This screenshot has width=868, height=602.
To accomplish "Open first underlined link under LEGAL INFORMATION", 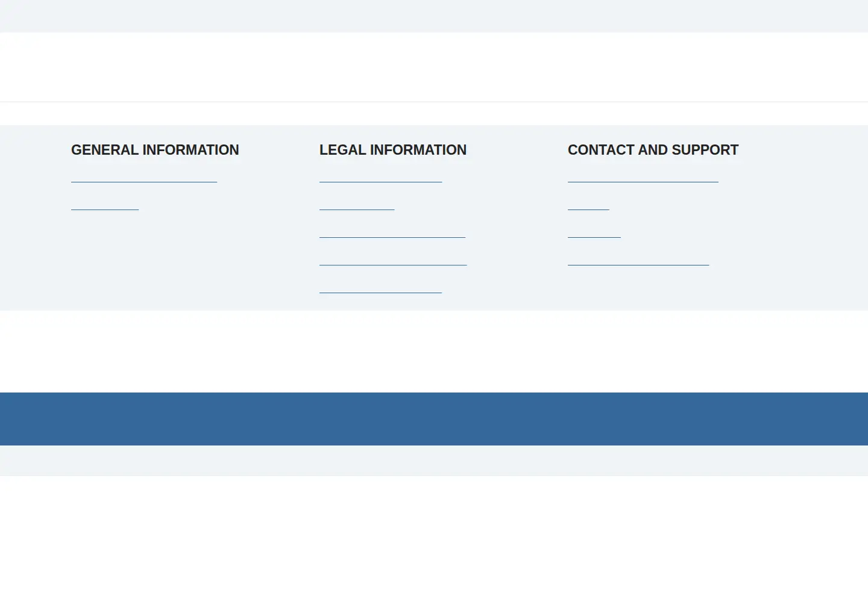I will coord(380,176).
